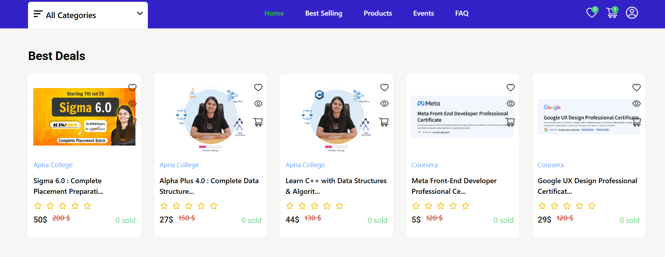Open the Google UX certificate thumbnail
The height and width of the screenshot is (257, 665).
589,117
